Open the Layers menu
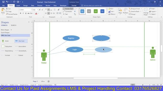The height and width of the screenshot is (91, 163). tap(153, 11)
